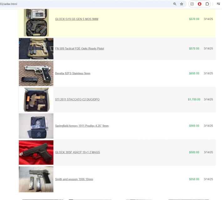Click the 3/14/25 date on Glock G19 row
This screenshot has height=200, width=222.
tap(208, 19)
